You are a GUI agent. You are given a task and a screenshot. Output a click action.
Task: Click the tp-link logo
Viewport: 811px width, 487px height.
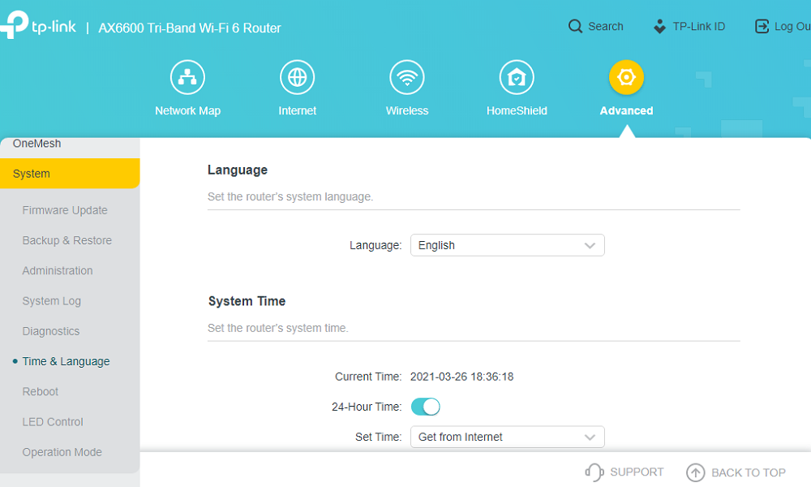38,25
